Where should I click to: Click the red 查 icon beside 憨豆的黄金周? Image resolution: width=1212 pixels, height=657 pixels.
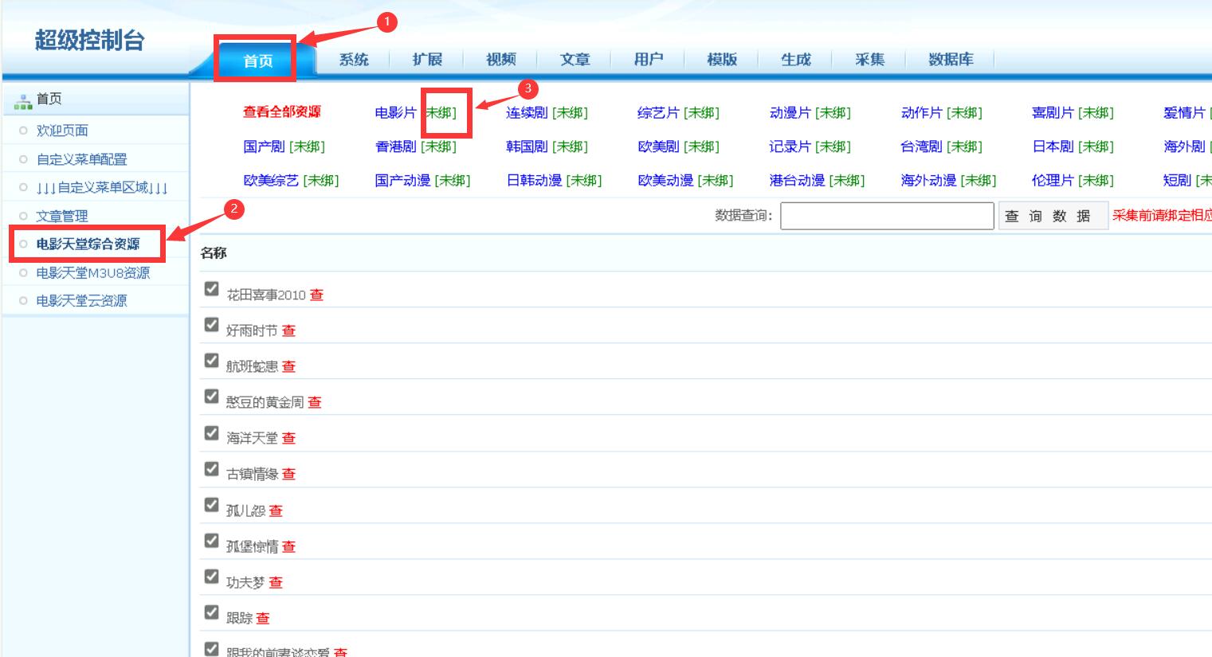tap(315, 402)
